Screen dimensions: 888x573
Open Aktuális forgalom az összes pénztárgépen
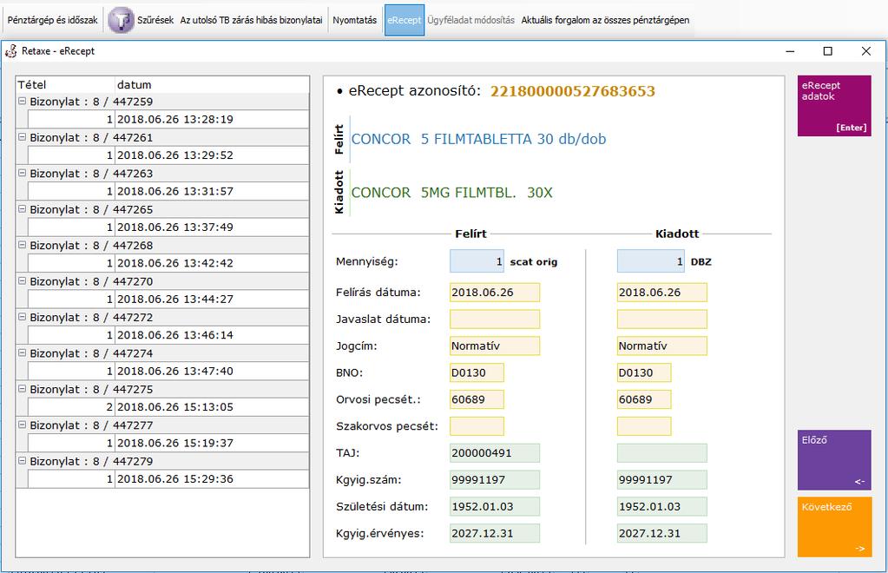coord(605,20)
